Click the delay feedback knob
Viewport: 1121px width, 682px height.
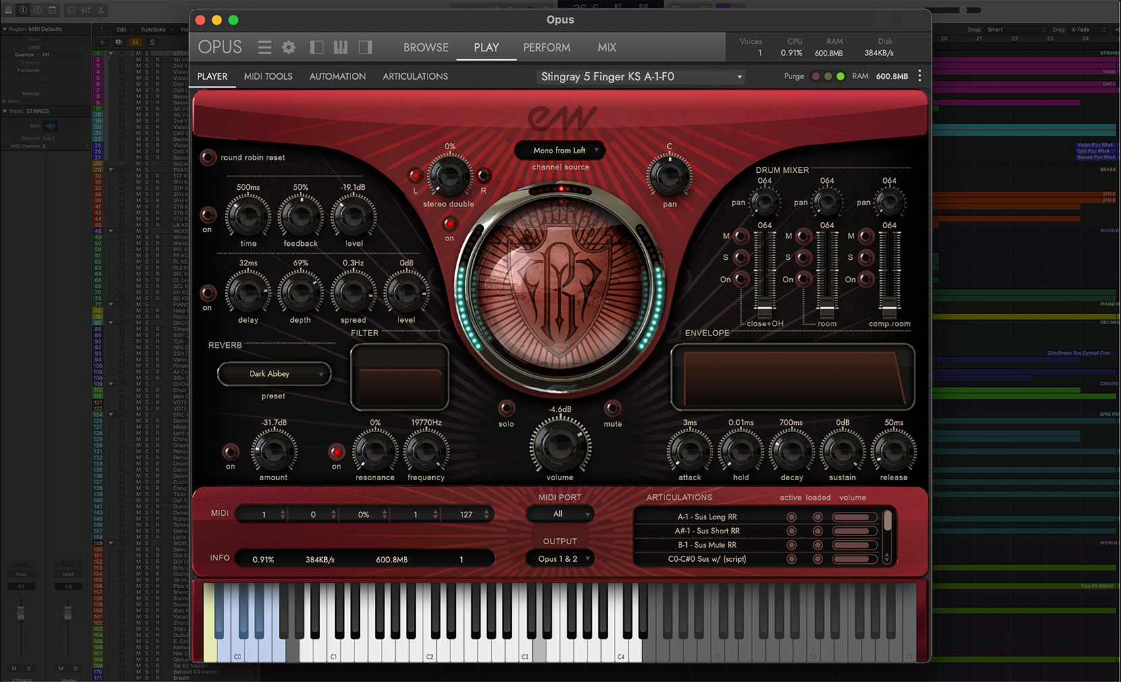(x=301, y=216)
